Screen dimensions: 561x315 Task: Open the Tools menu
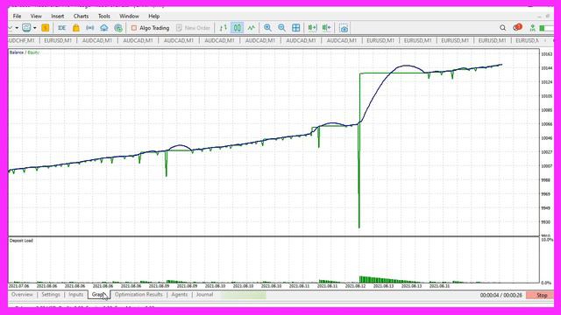click(104, 16)
